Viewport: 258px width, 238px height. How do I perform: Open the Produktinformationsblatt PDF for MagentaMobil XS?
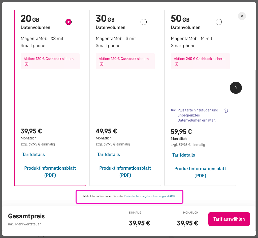coord(50,171)
